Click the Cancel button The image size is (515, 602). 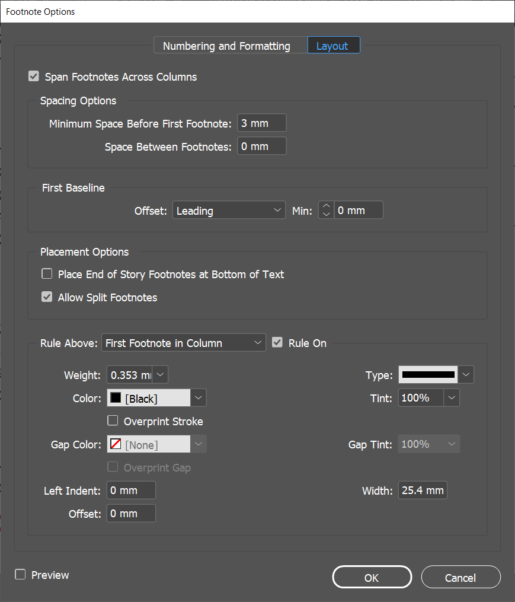click(x=460, y=577)
